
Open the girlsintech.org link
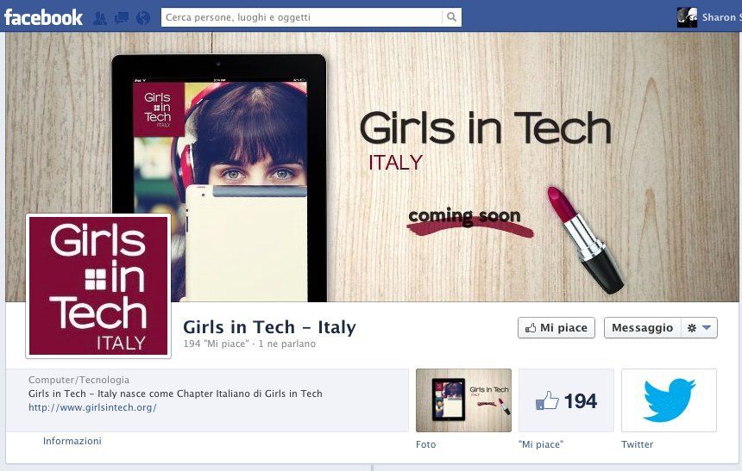92,407
